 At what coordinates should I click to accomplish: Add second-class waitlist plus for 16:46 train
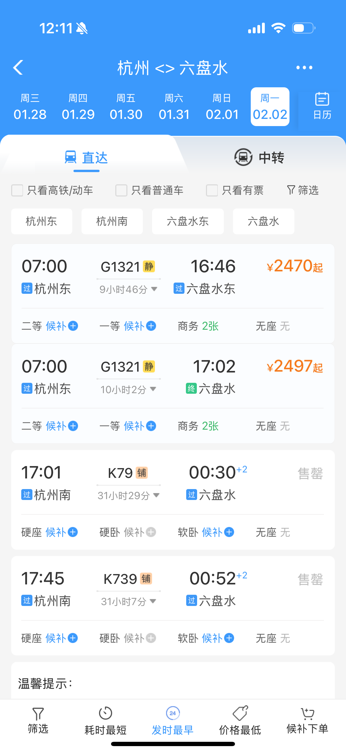click(x=73, y=326)
